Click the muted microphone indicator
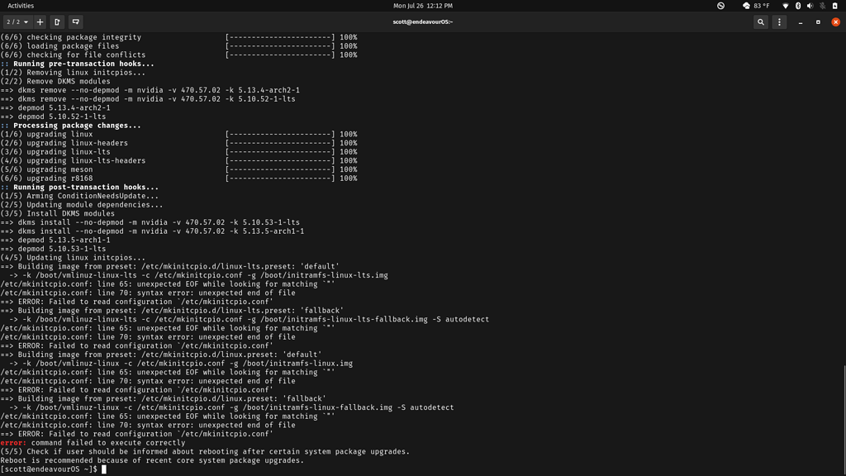This screenshot has height=476, width=846. (x=822, y=6)
